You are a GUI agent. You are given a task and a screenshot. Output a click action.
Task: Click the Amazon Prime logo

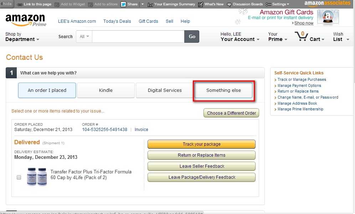(x=26, y=20)
